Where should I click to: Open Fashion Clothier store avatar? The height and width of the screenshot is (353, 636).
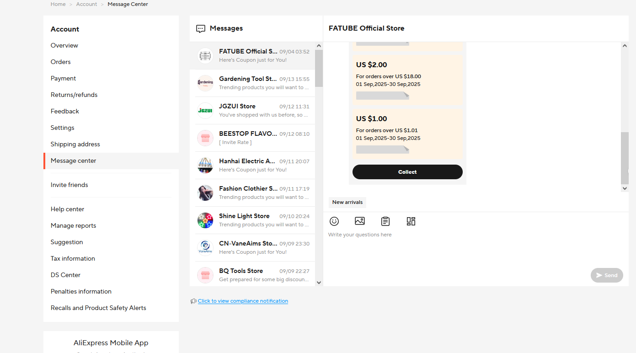click(x=205, y=193)
